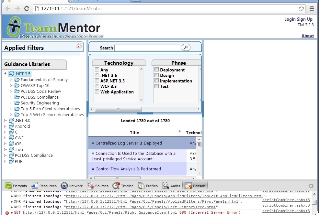Click the Android library icon
Viewport: 319px width, 215px height.
click(11, 126)
